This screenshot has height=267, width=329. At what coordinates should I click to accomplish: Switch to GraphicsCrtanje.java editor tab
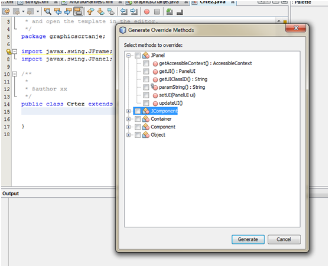(x=156, y=2)
